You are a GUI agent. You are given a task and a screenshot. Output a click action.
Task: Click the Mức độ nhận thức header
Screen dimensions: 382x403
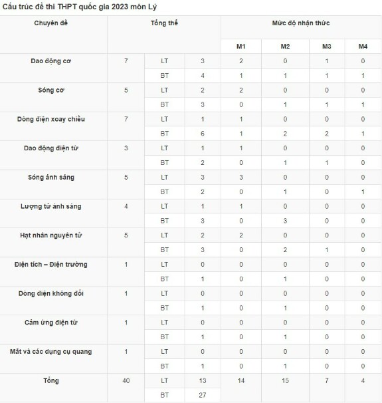301,23
